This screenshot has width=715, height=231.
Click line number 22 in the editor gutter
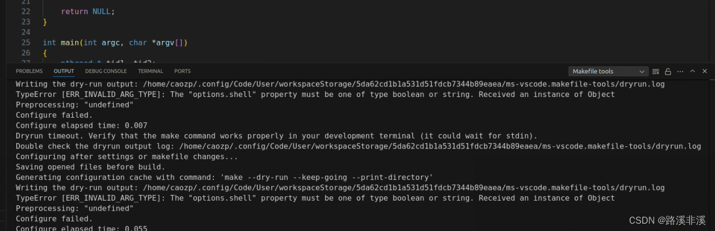[x=25, y=11]
